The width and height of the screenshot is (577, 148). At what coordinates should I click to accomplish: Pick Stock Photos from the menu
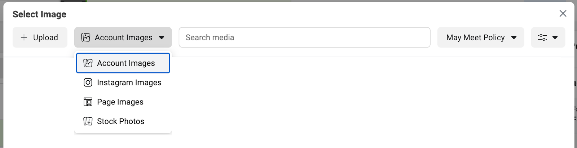tap(123, 121)
